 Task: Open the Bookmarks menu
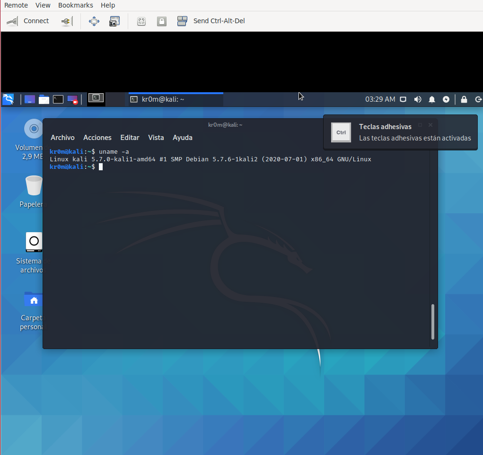coord(76,5)
